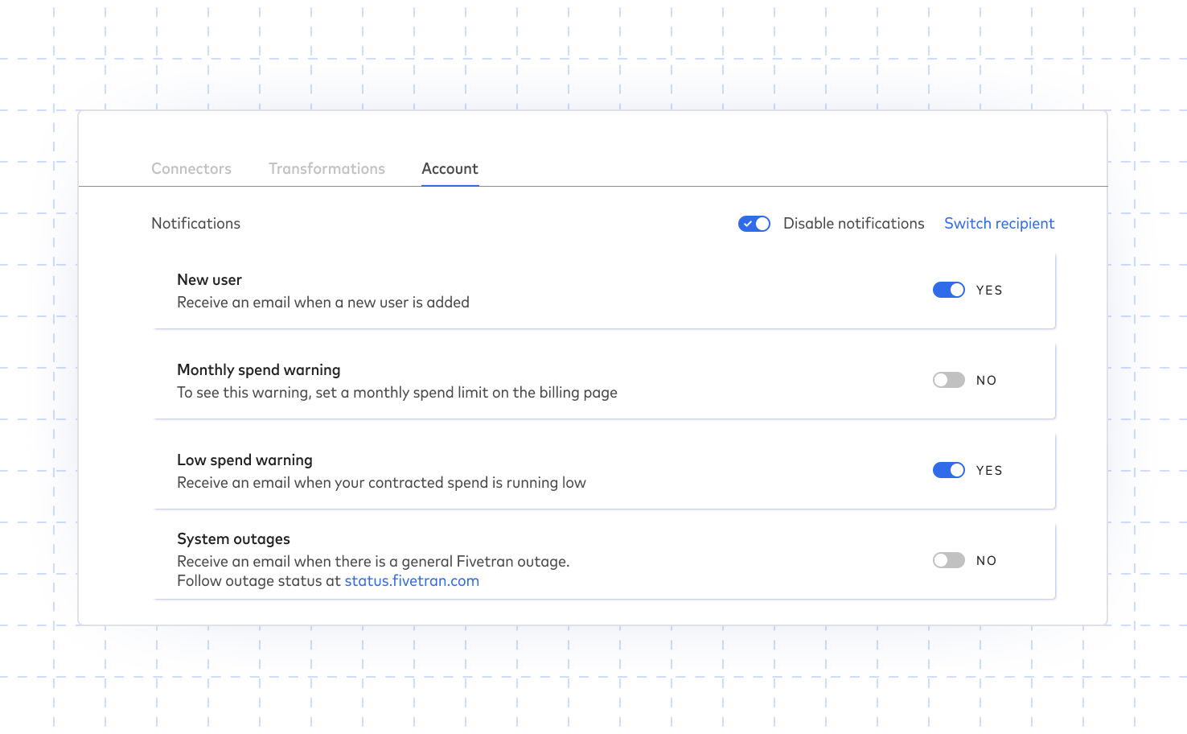
Task: Click the YES label in the Low spend warning row
Action: 989,471
